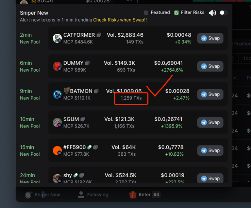Click the CATFORMER token avatar
The height and width of the screenshot is (208, 251).
(x=57, y=38)
